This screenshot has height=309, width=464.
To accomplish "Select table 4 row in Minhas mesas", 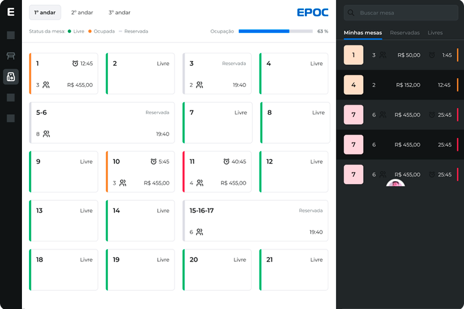I will tap(400, 85).
